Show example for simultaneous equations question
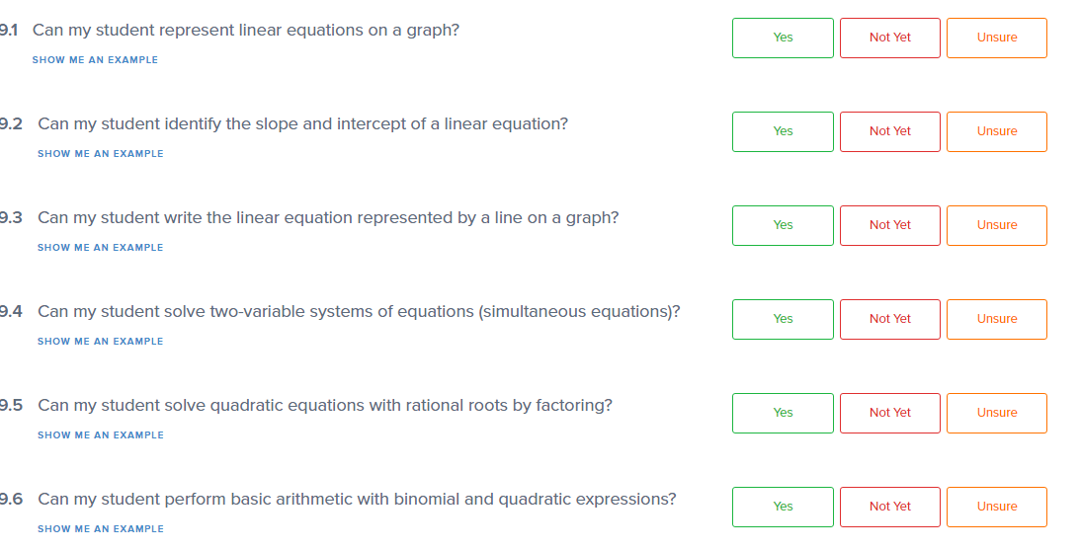 tap(101, 342)
